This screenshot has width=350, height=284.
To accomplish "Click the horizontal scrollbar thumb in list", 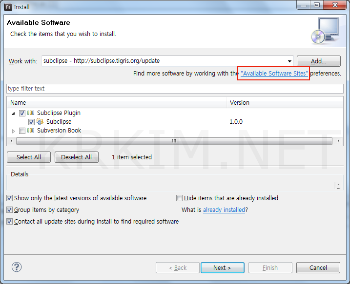I will pos(174,141).
